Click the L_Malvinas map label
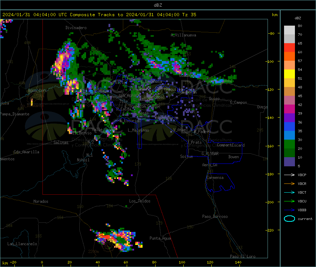The height and width of the screenshot is (267, 316). tap(138, 130)
